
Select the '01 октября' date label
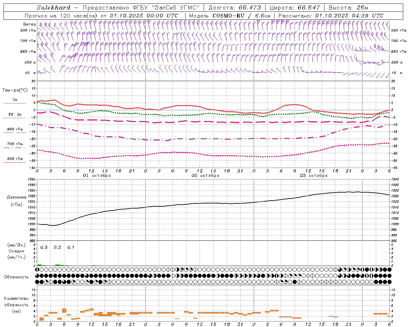97,176
